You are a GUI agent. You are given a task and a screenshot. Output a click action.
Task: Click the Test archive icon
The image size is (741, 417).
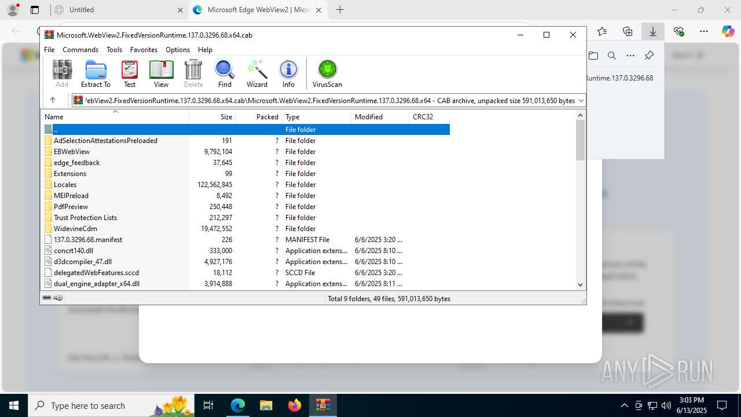[x=130, y=74]
